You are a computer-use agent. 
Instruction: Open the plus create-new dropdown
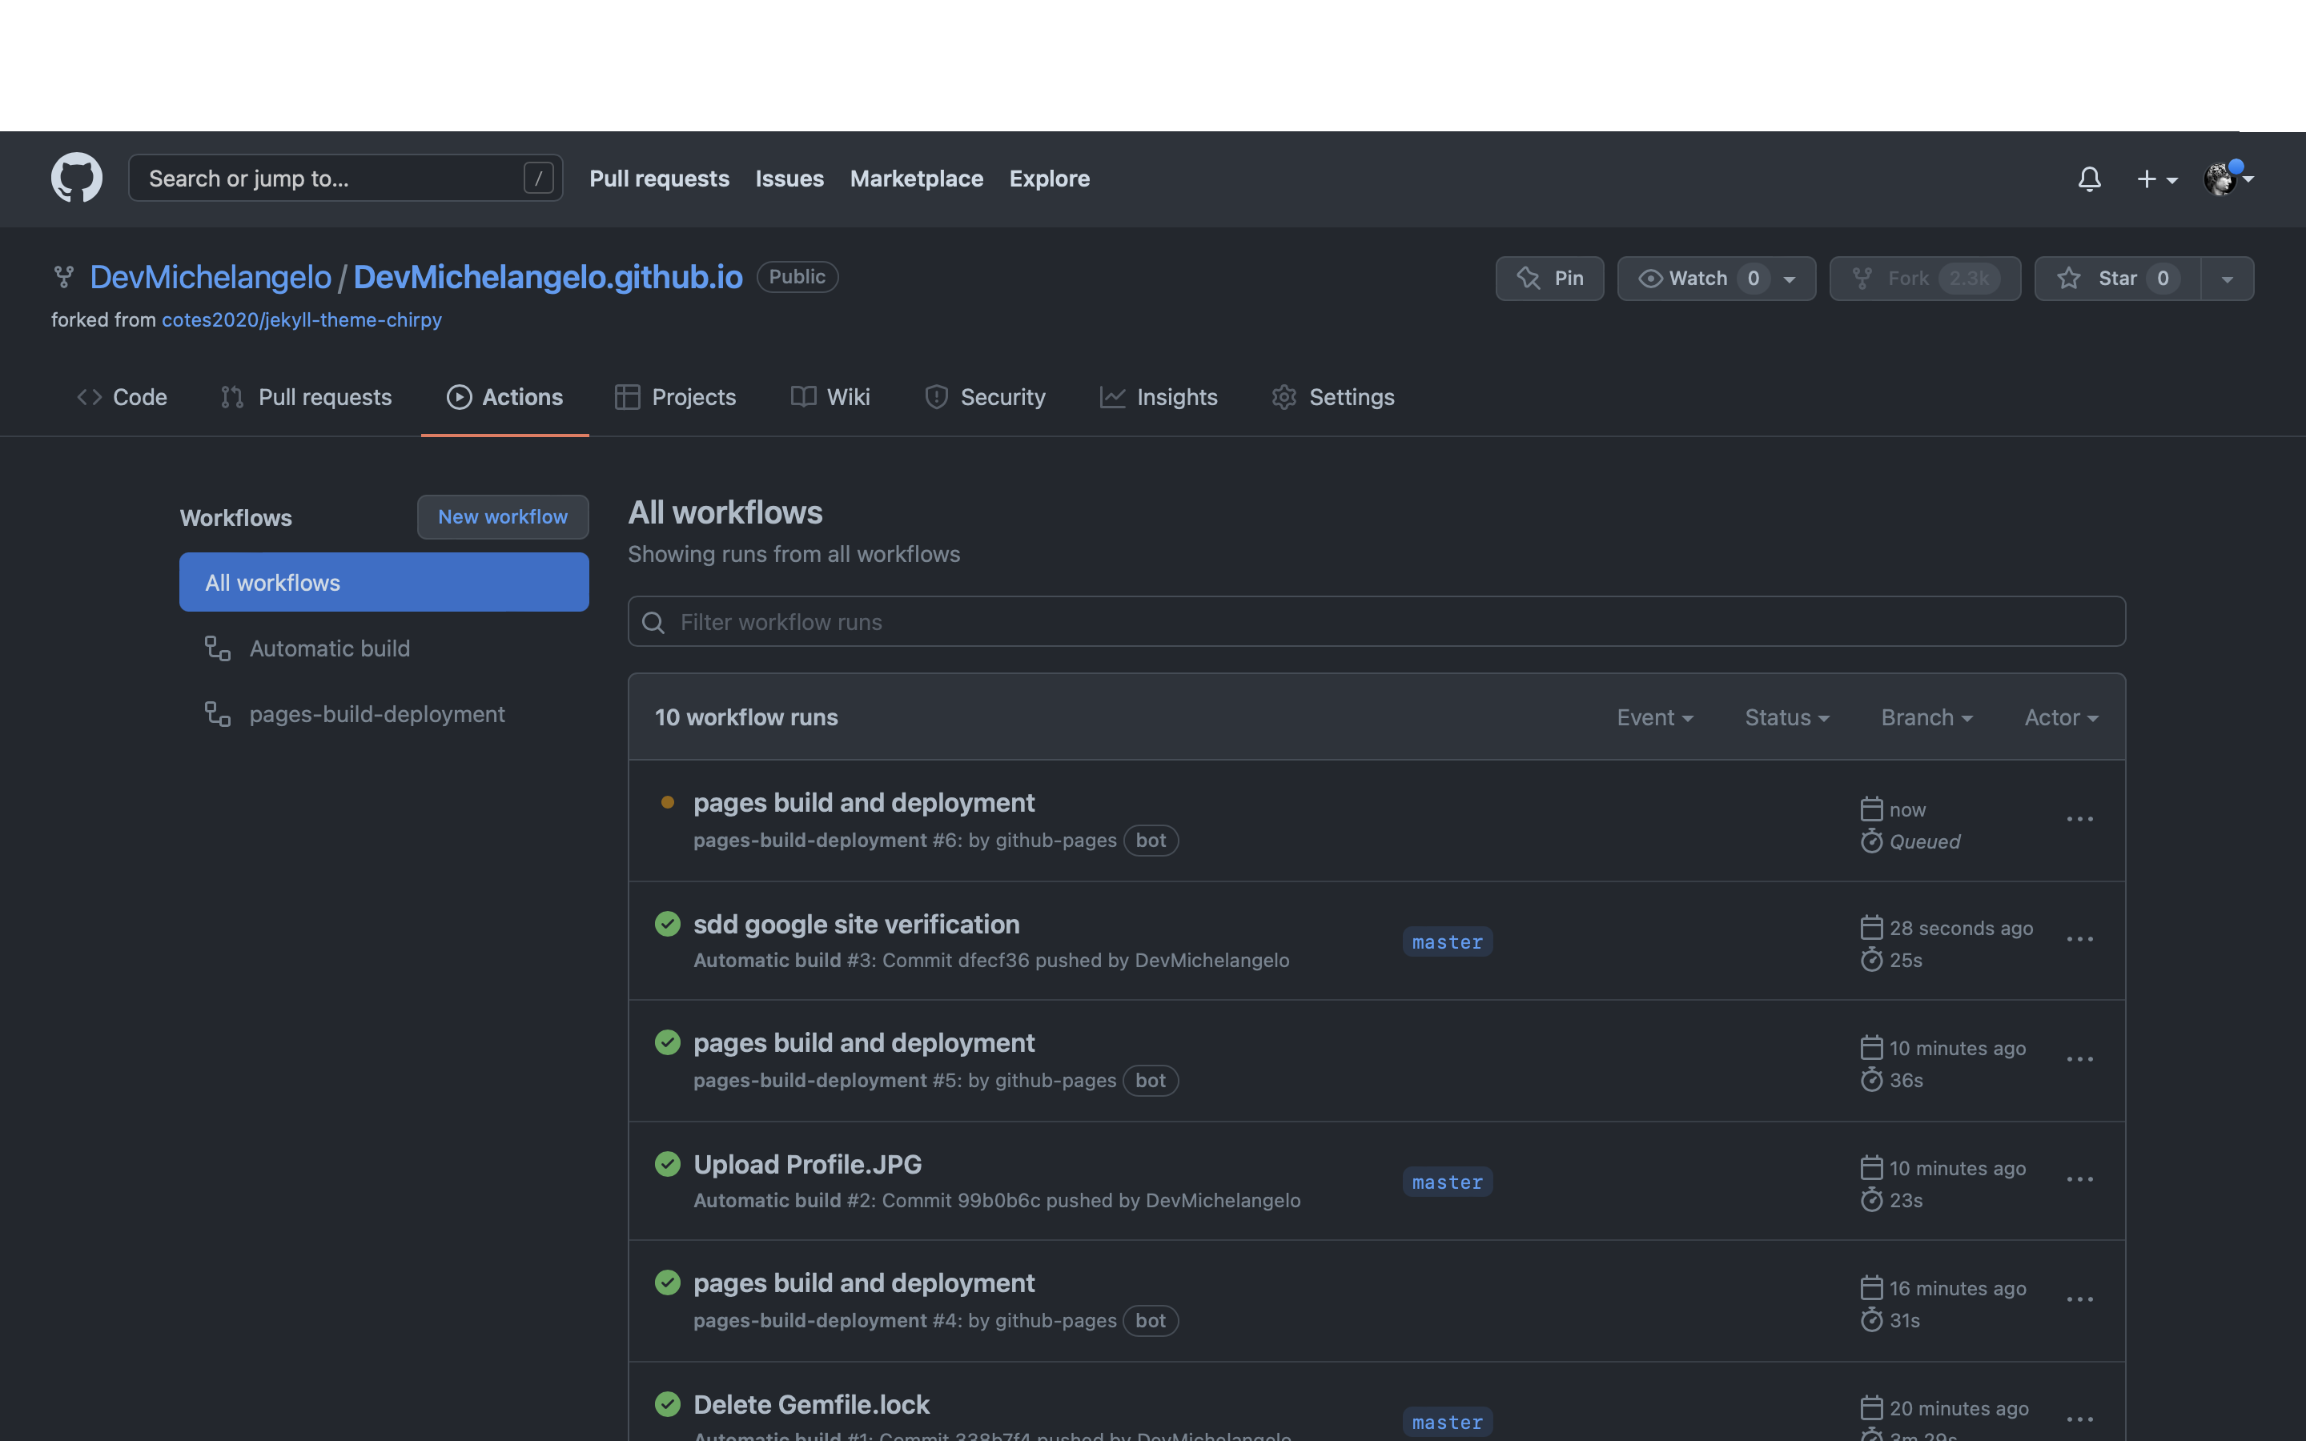pyautogui.click(x=2155, y=179)
